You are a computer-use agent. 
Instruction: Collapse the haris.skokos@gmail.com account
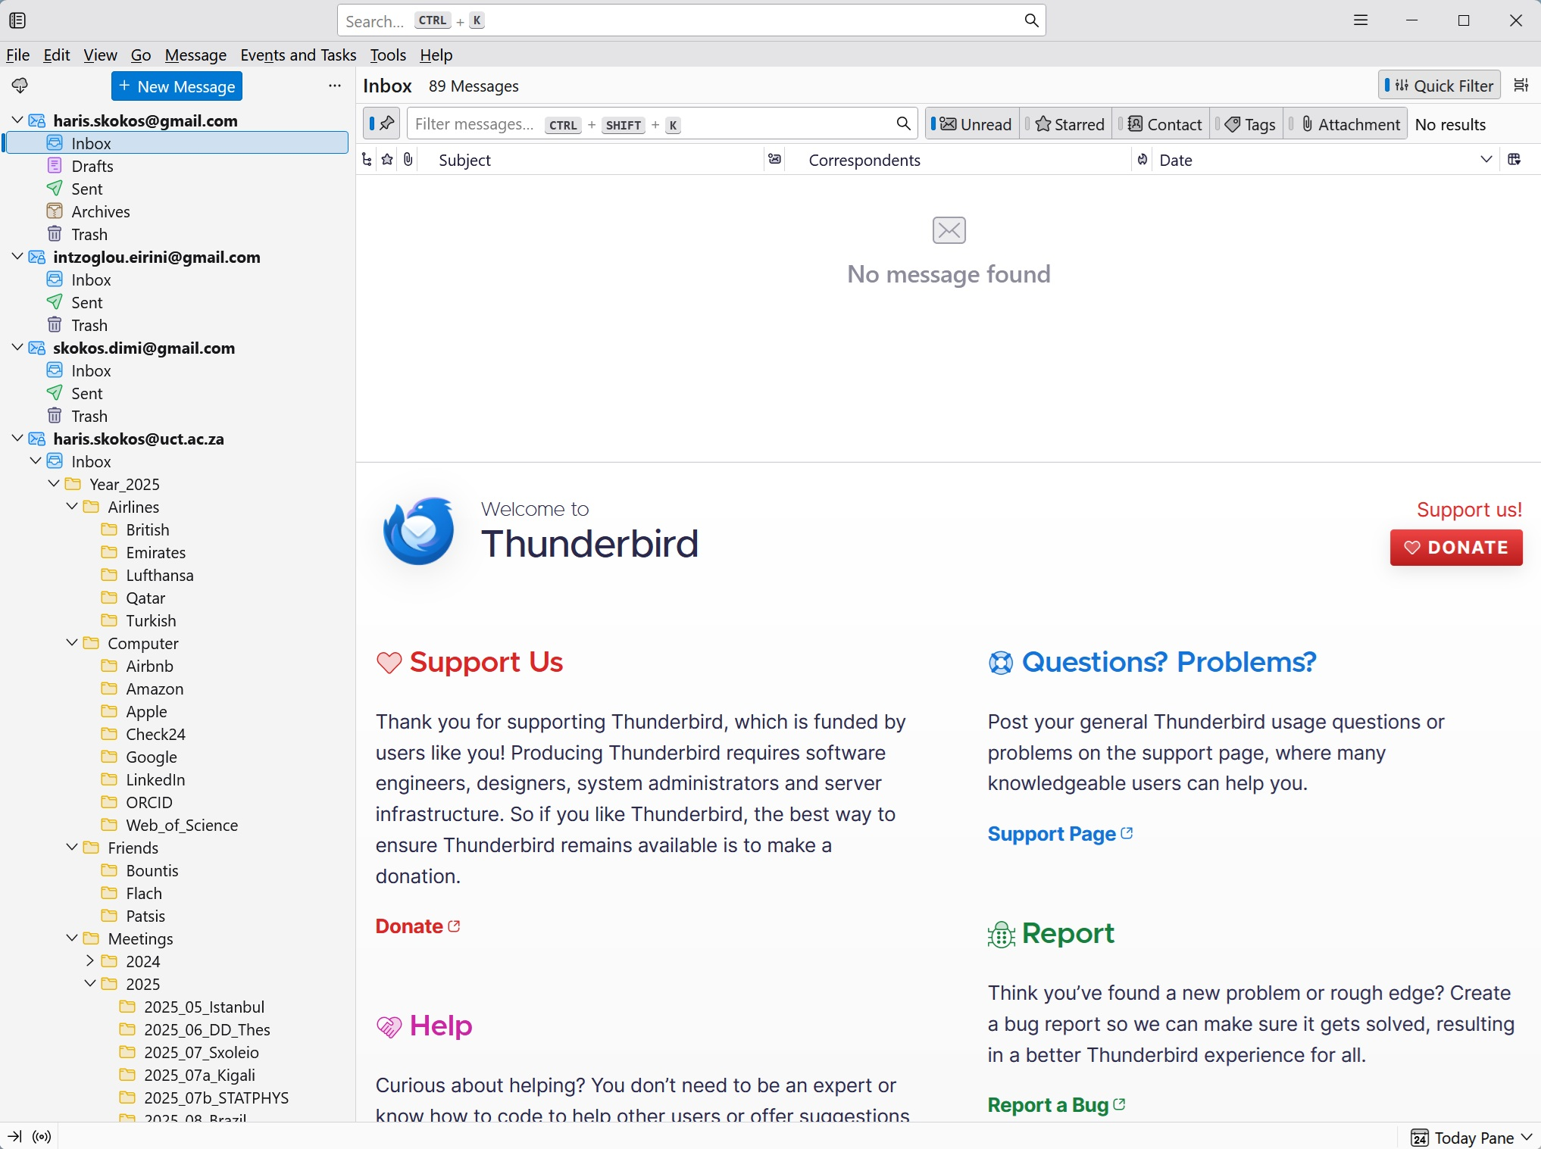17,120
